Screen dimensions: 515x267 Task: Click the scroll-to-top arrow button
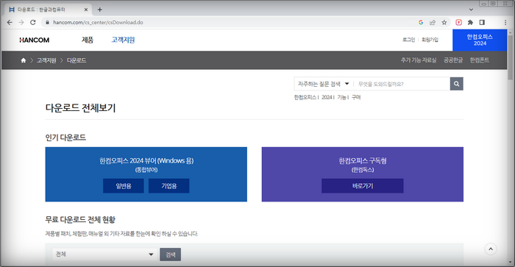pos(491,249)
